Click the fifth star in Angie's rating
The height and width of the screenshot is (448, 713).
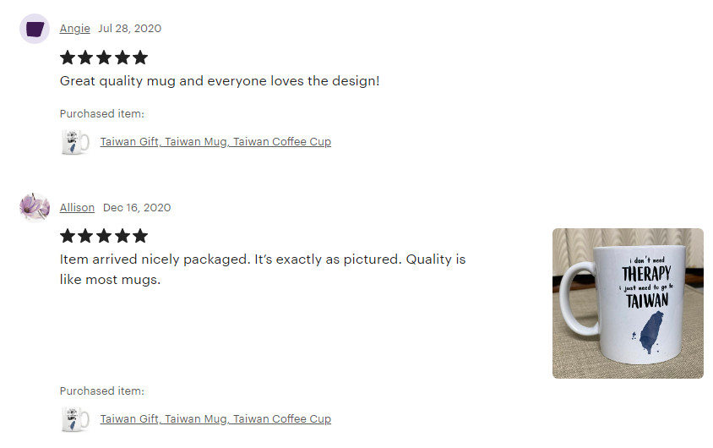140,57
